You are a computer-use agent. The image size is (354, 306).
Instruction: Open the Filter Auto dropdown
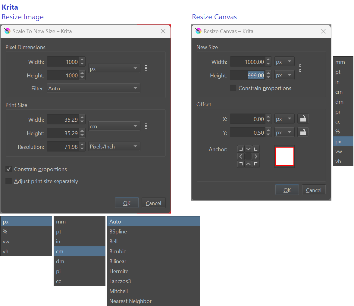click(93, 88)
